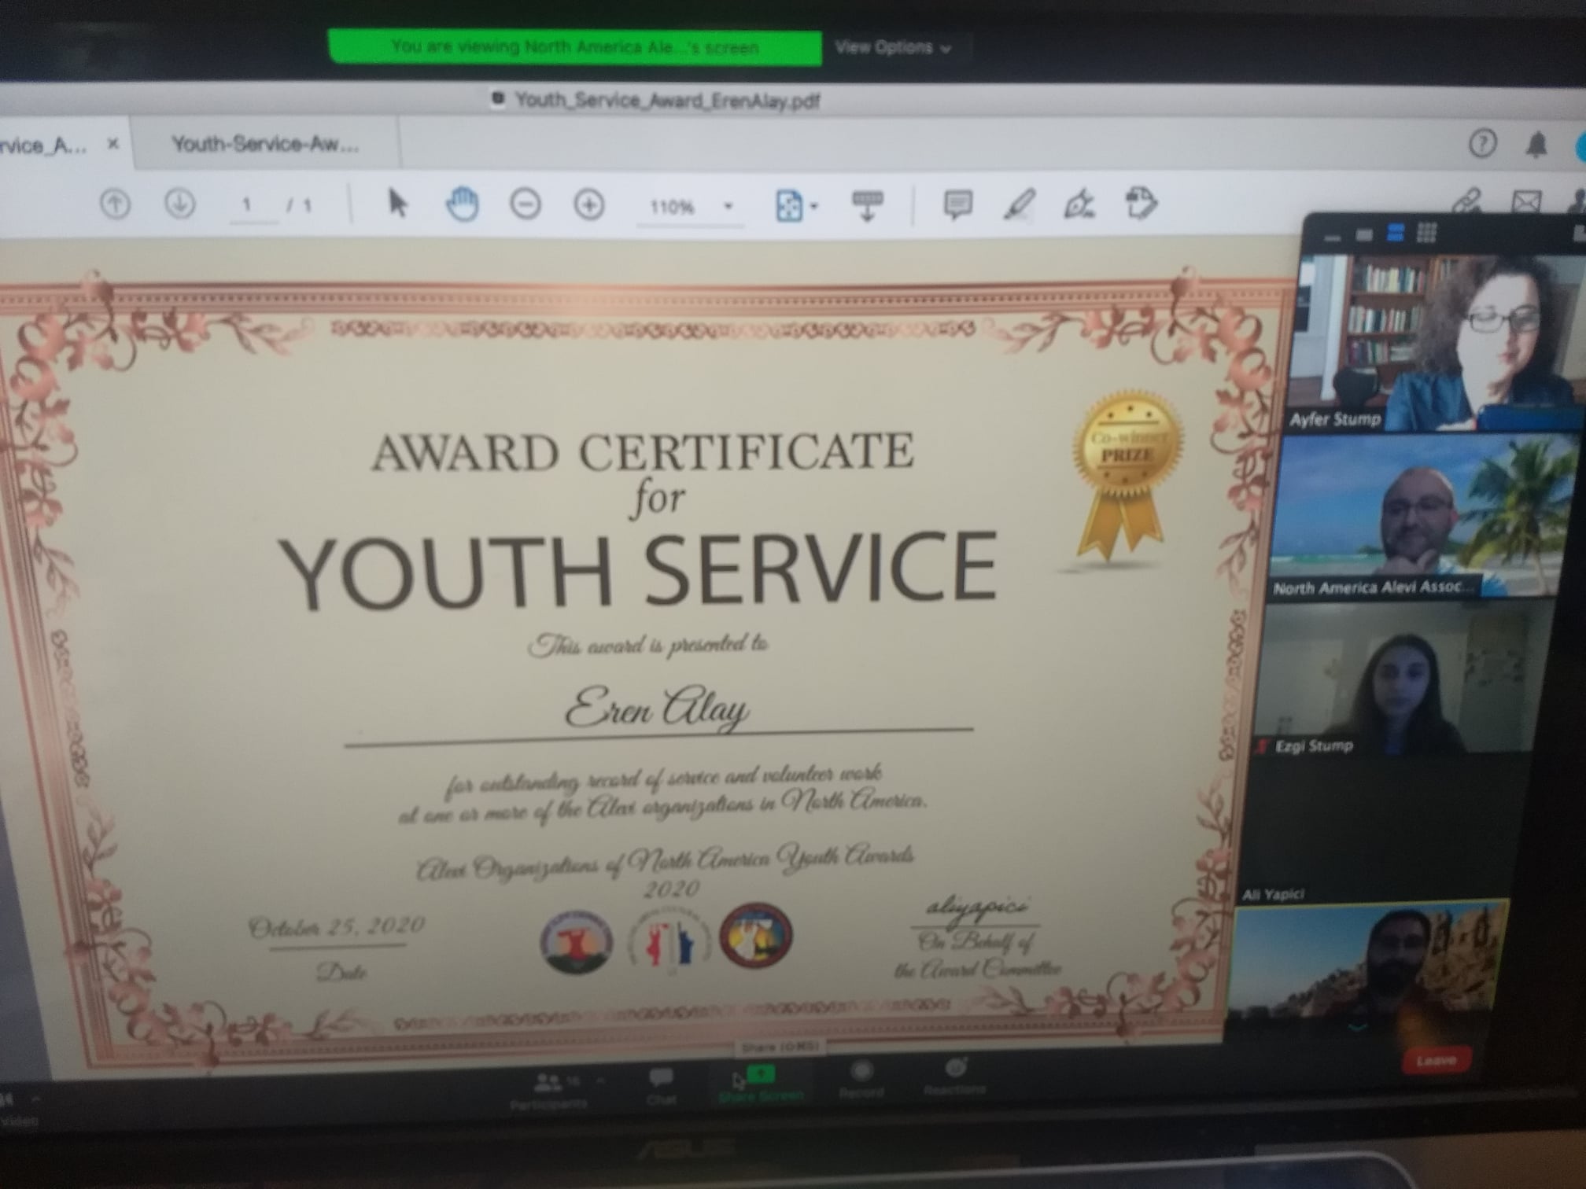Open the notifications bell

click(x=1536, y=145)
